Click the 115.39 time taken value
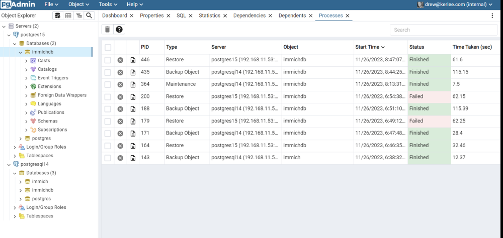Image resolution: width=503 pixels, height=238 pixels. click(460, 108)
